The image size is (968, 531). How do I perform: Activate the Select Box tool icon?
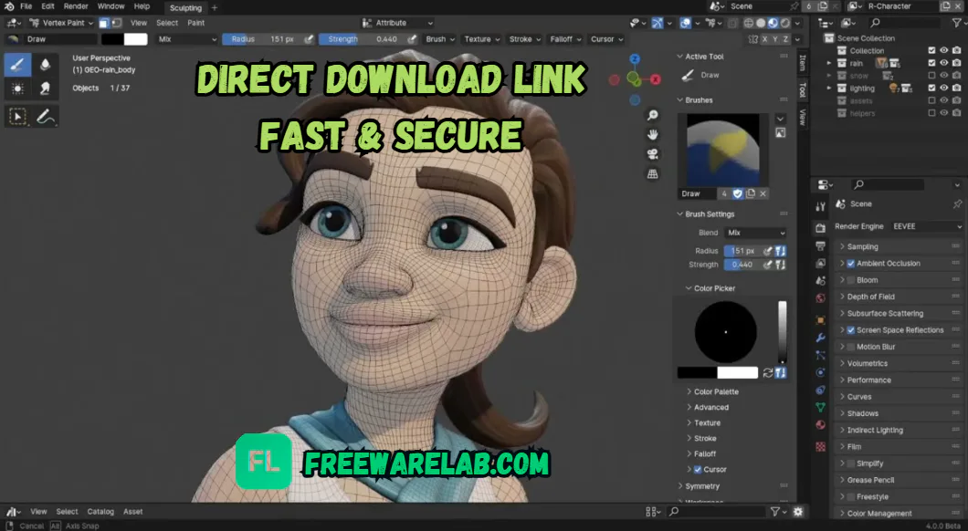17,116
